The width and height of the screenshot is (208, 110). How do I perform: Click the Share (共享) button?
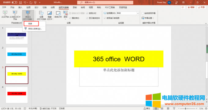pos(201,7)
